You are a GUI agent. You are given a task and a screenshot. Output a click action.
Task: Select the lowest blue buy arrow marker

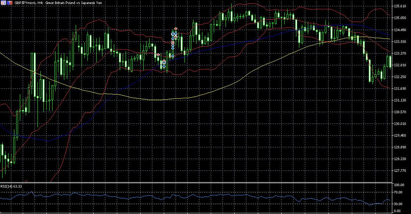click(164, 67)
